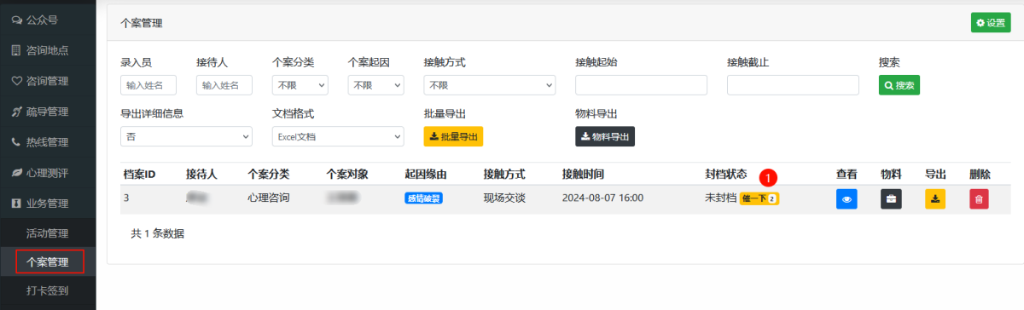Select 个案管理 sidebar item

pyautogui.click(x=48, y=261)
